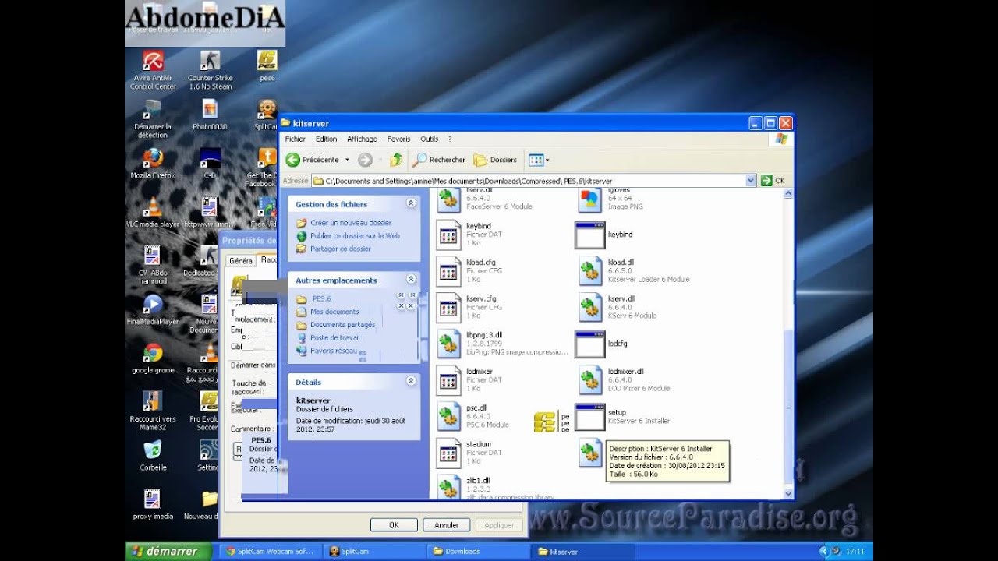Select the kload.dll Kitserver Loader file icon
998x561 pixels.
pyautogui.click(x=592, y=270)
